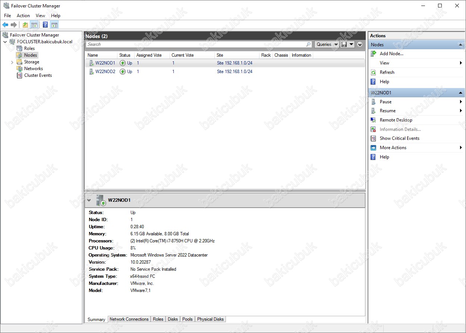Switch to the Pools tab
The height and width of the screenshot is (333, 466).
pos(188,319)
